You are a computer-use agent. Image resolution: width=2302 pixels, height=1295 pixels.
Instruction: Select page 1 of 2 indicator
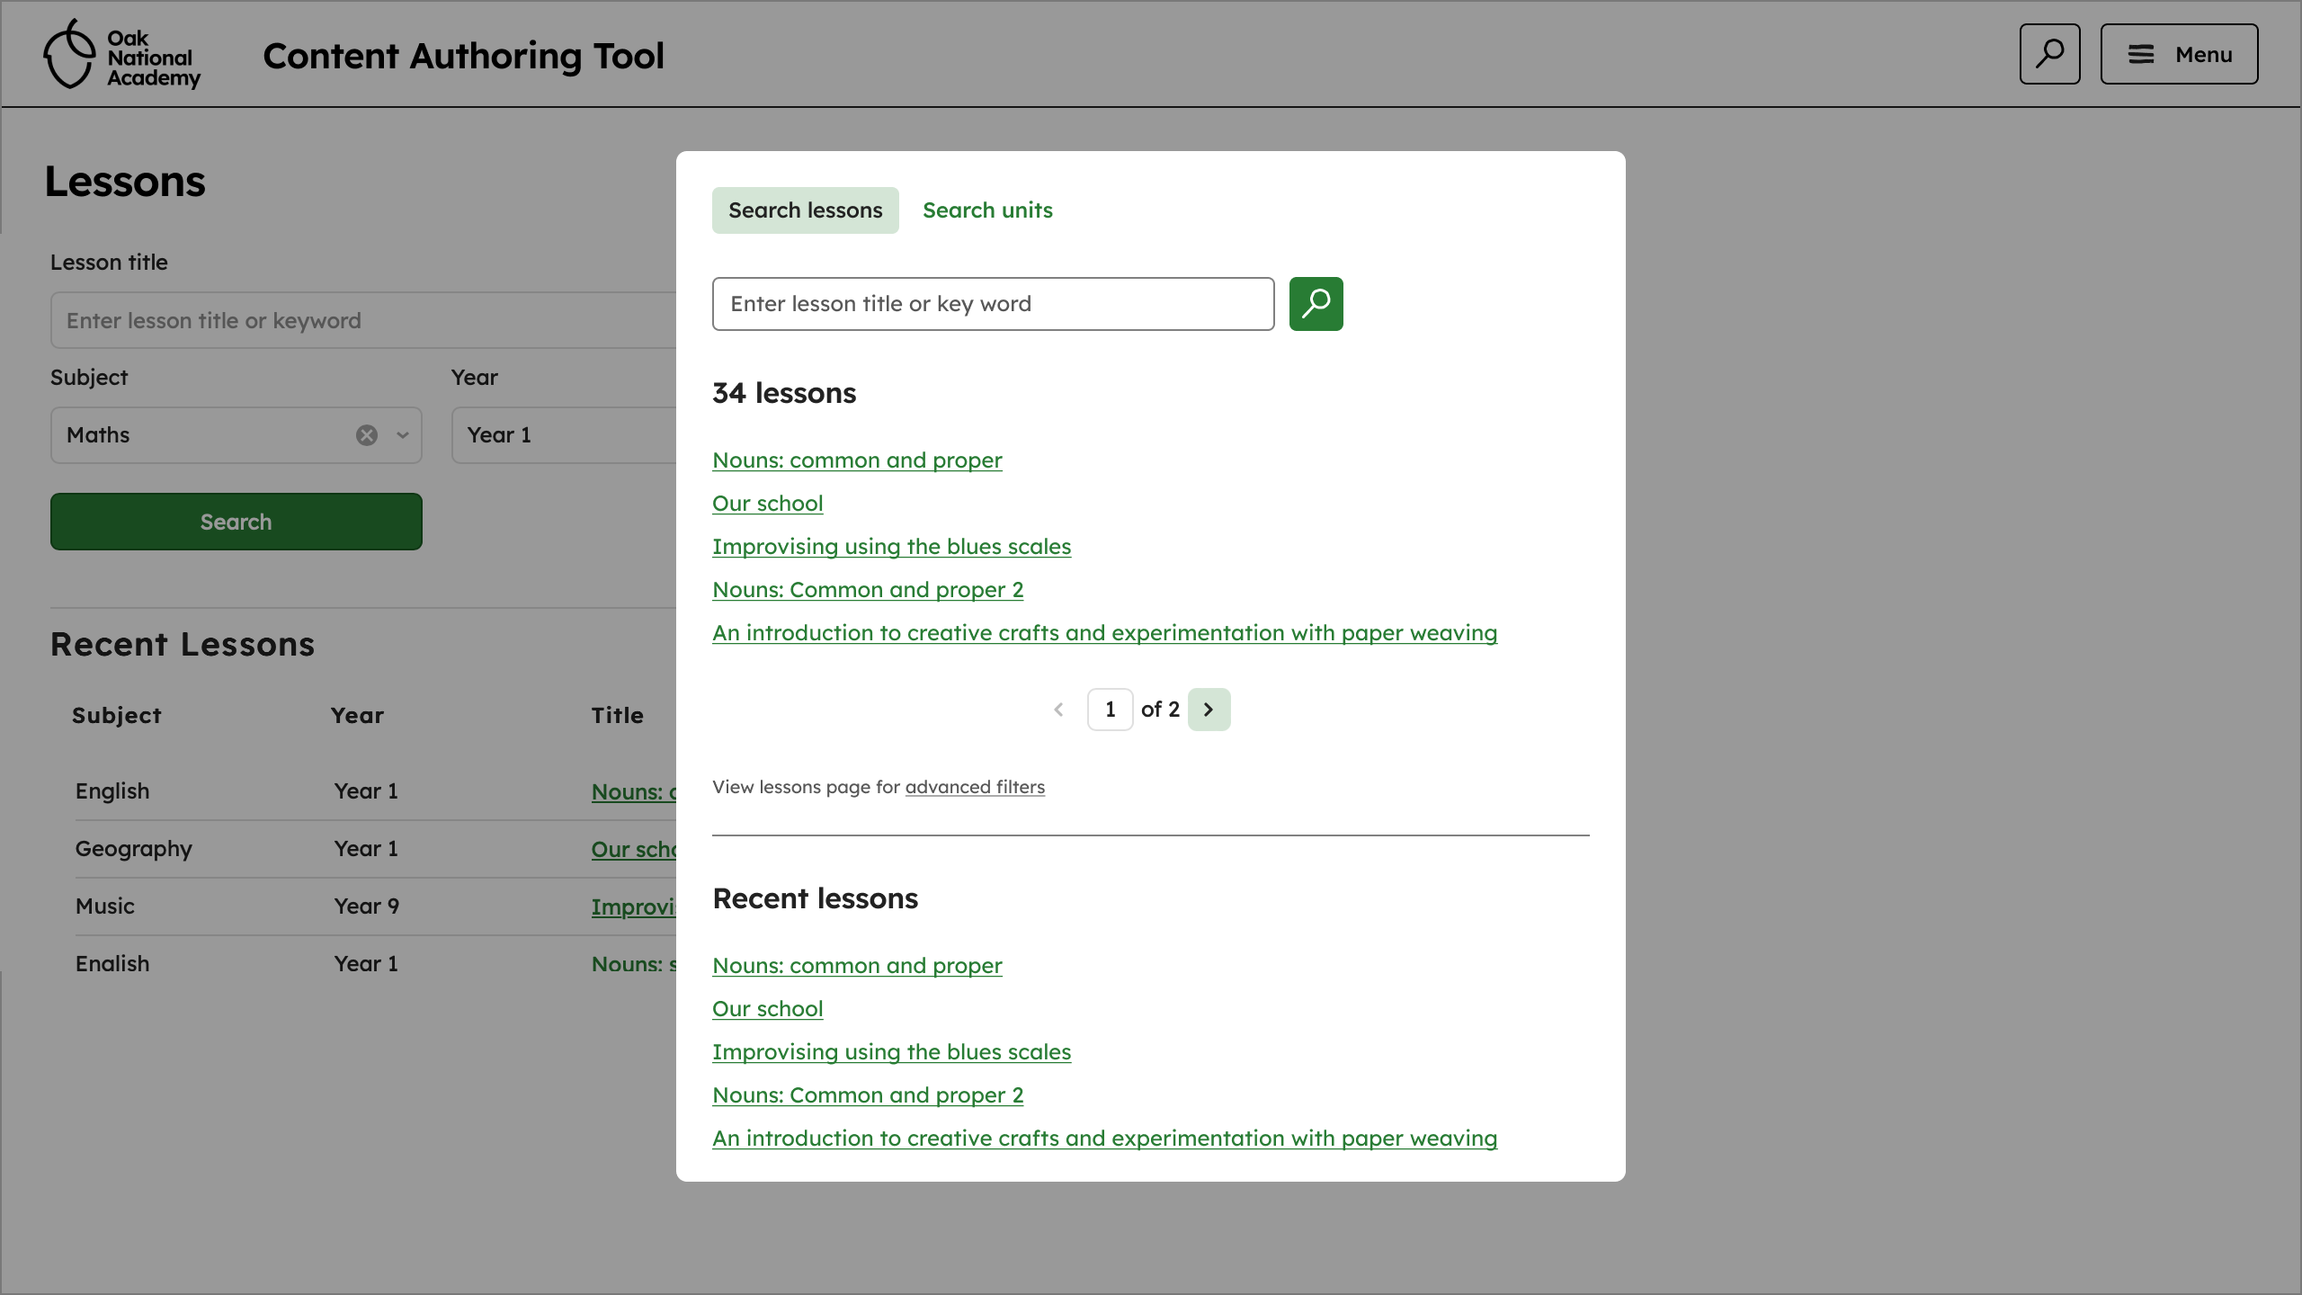(x=1110, y=710)
